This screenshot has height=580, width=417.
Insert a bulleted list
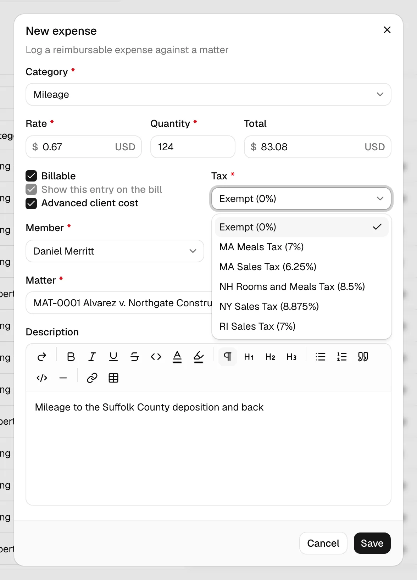click(x=321, y=357)
